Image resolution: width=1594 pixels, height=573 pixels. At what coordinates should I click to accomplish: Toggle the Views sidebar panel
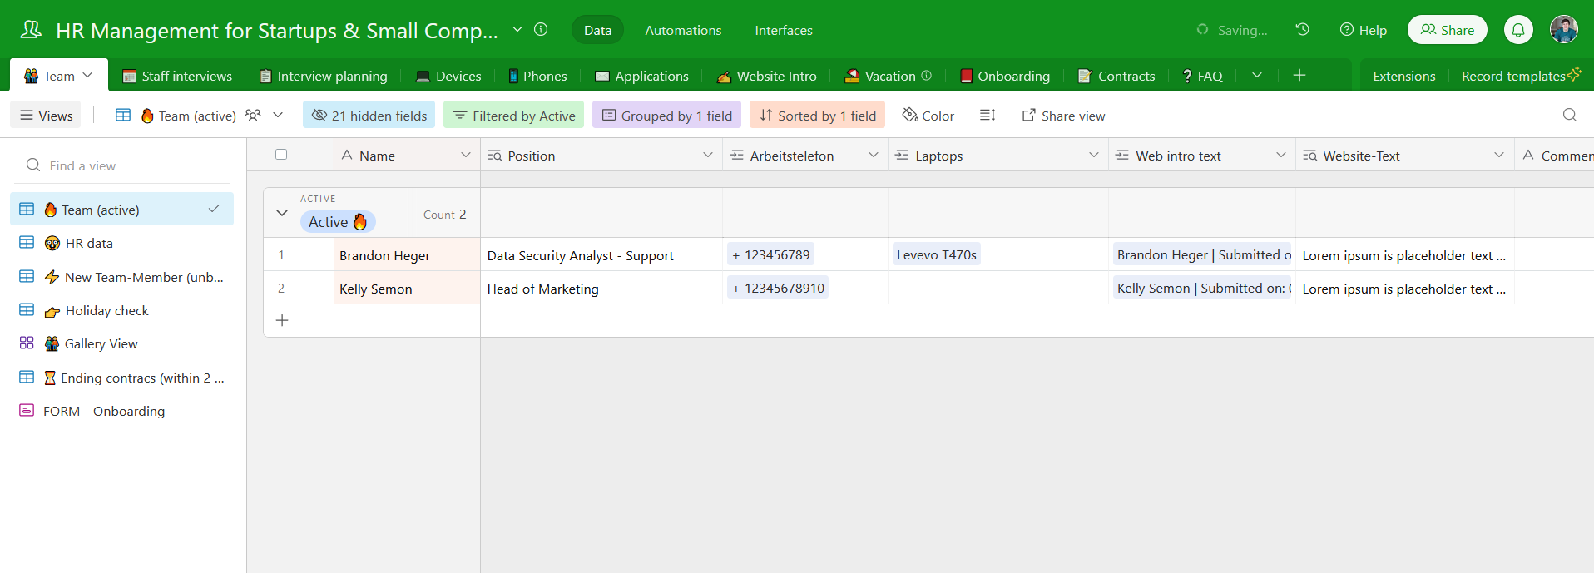[x=47, y=116]
